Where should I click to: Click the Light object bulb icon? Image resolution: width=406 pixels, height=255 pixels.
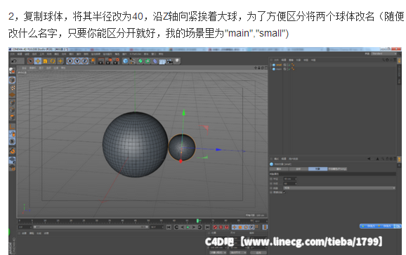coord(177,61)
